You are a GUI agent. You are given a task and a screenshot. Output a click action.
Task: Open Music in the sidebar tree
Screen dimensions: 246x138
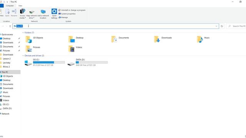coord(5,92)
